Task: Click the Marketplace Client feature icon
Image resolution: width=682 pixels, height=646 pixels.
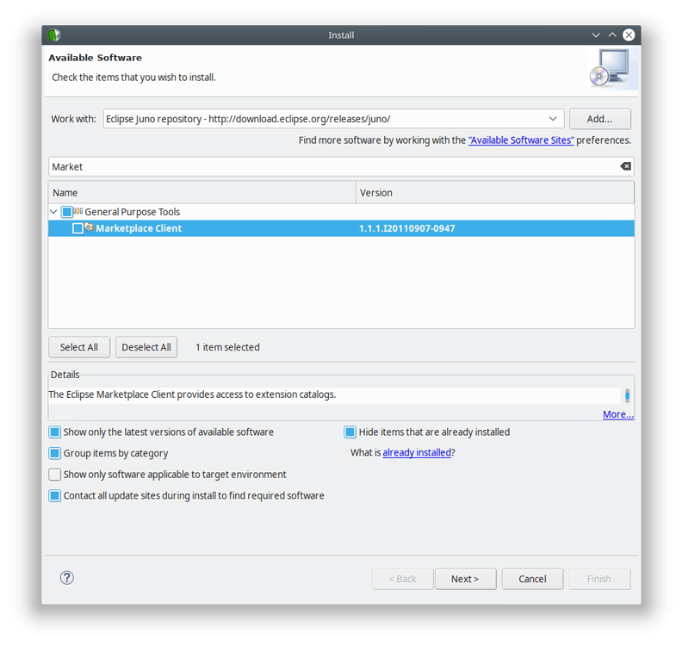Action: click(x=90, y=227)
